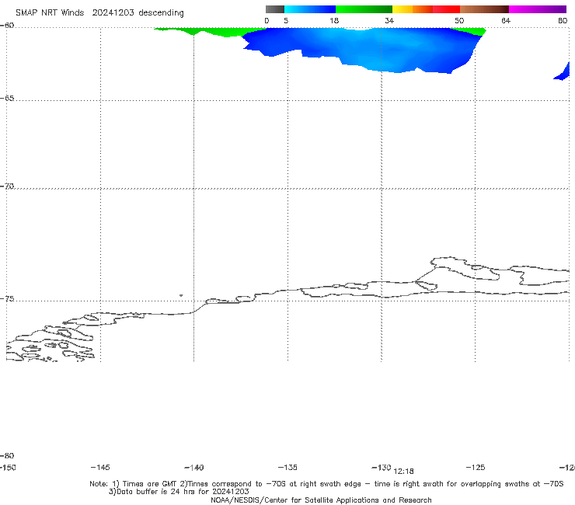Screen dimensions: 575x505
Task: Click the longitude label '-135'
Action: tap(287, 467)
